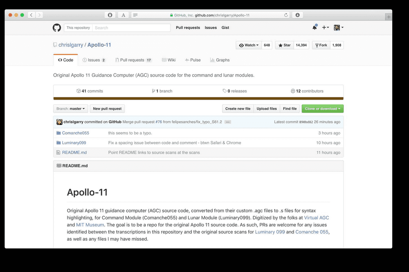Click the New pull request button

click(107, 109)
